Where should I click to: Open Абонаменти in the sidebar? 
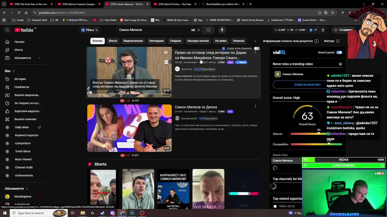23,58
